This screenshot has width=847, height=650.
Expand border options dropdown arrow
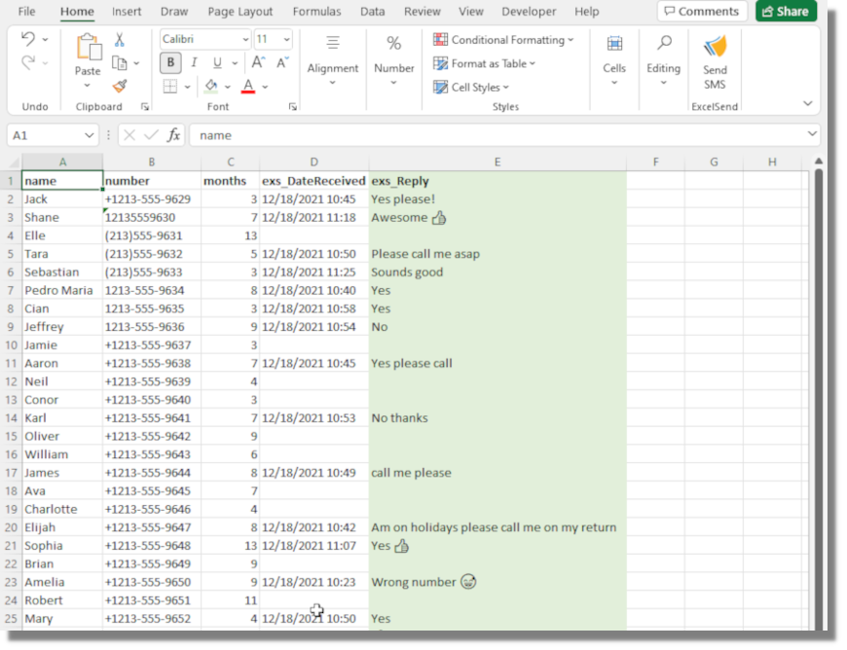[188, 87]
